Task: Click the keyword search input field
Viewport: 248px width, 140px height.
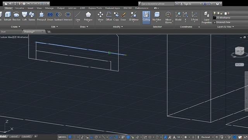Action: tap(157, 4)
